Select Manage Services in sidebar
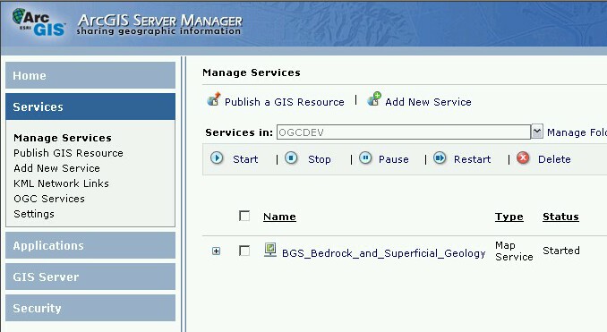 (63, 138)
